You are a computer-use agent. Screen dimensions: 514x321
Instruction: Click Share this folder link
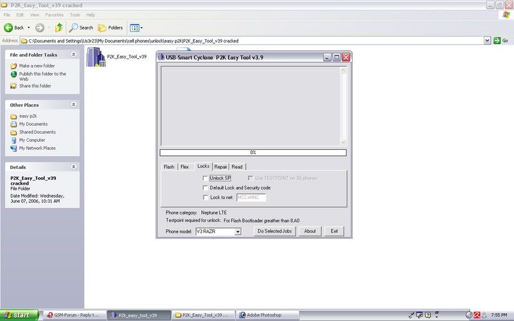[x=35, y=86]
